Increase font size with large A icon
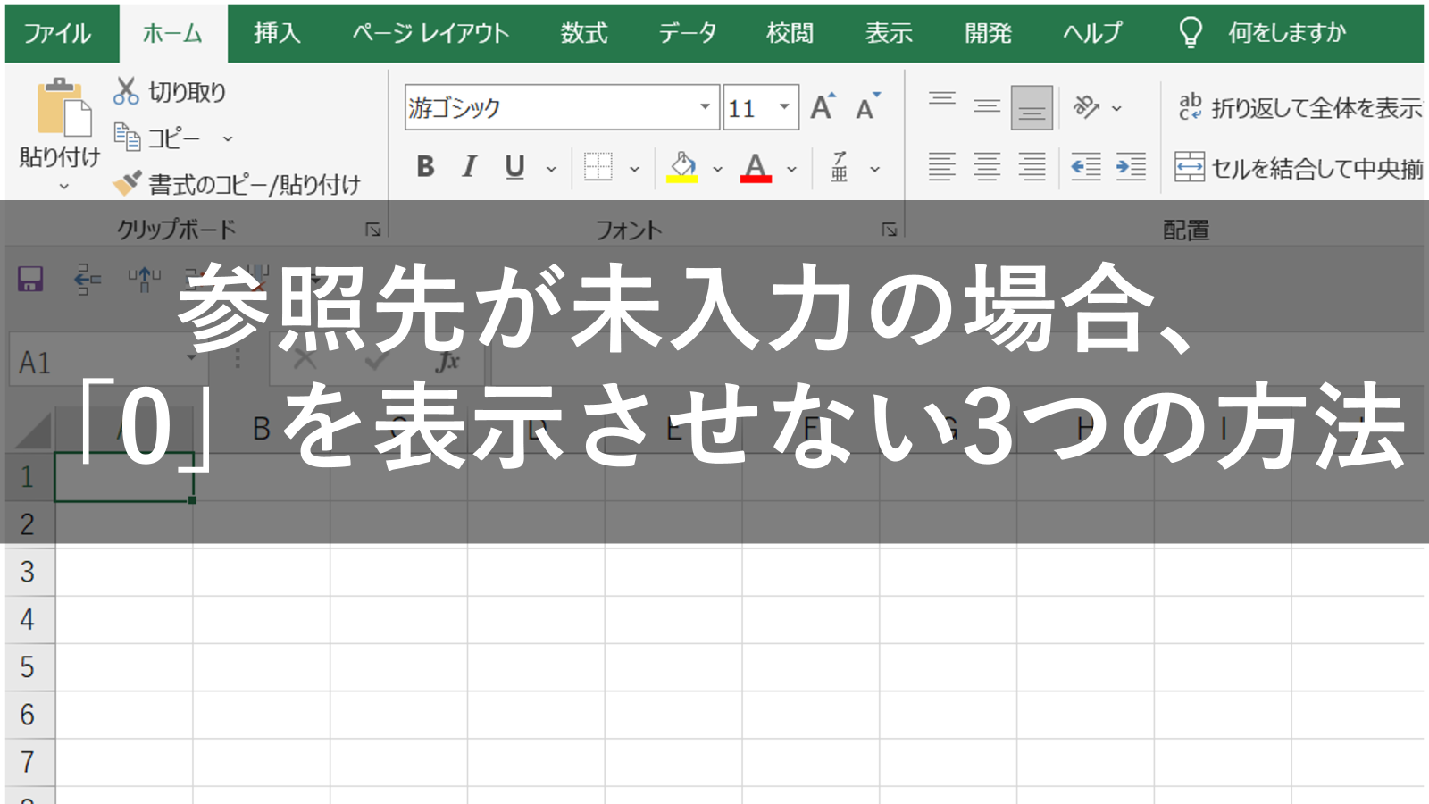The width and height of the screenshot is (1429, 804). 823,107
